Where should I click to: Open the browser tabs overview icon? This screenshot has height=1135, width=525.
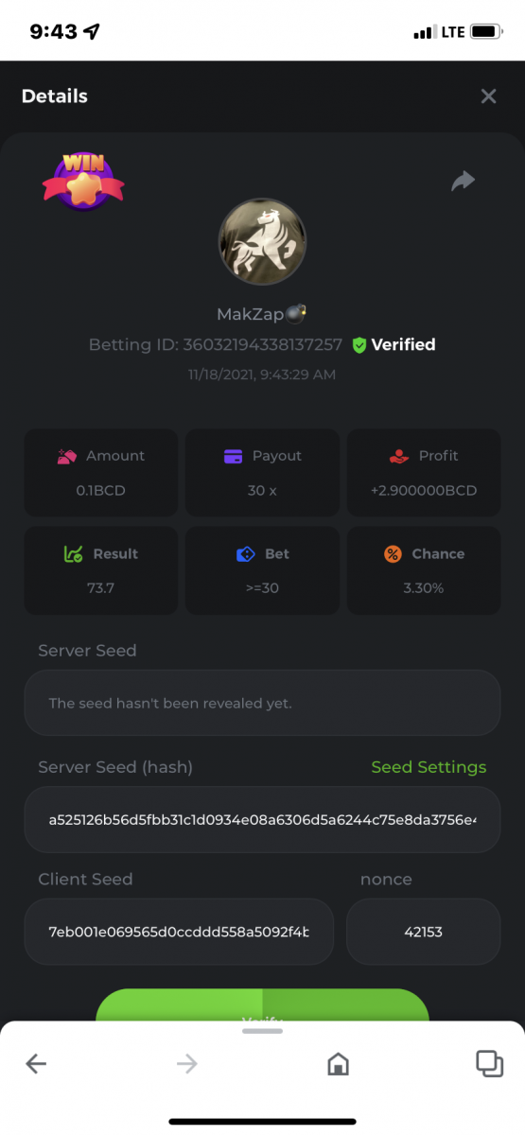coord(489,1064)
